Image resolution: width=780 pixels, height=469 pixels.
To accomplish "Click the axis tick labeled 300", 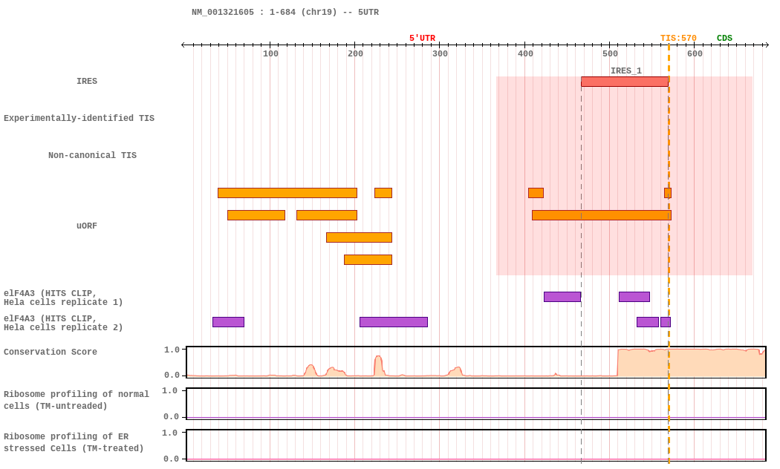I will click(440, 53).
